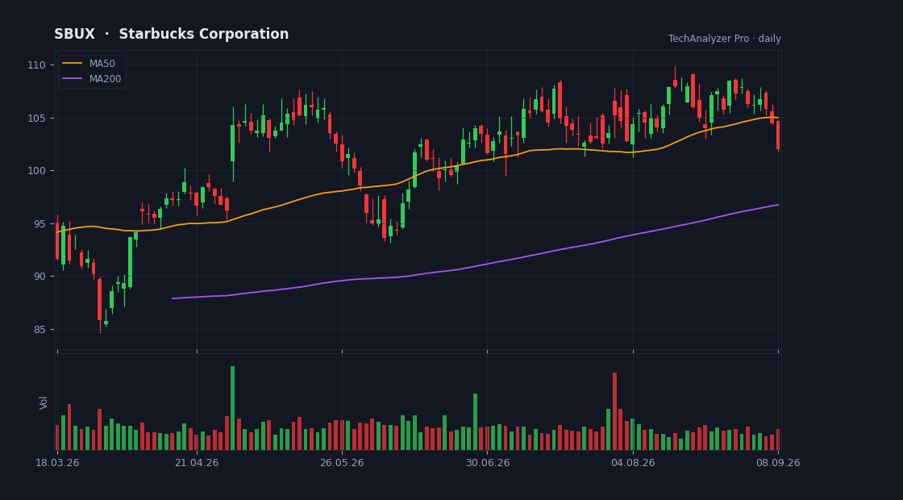Screen dimensions: 903x500
Task: Click the purple MA200 legend line swatch
Action: (72, 79)
